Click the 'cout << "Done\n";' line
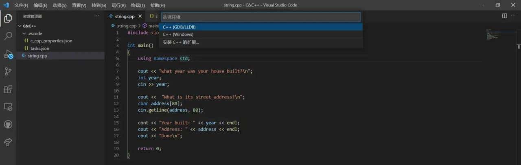This screenshot has width=521, height=165. click(x=160, y=136)
